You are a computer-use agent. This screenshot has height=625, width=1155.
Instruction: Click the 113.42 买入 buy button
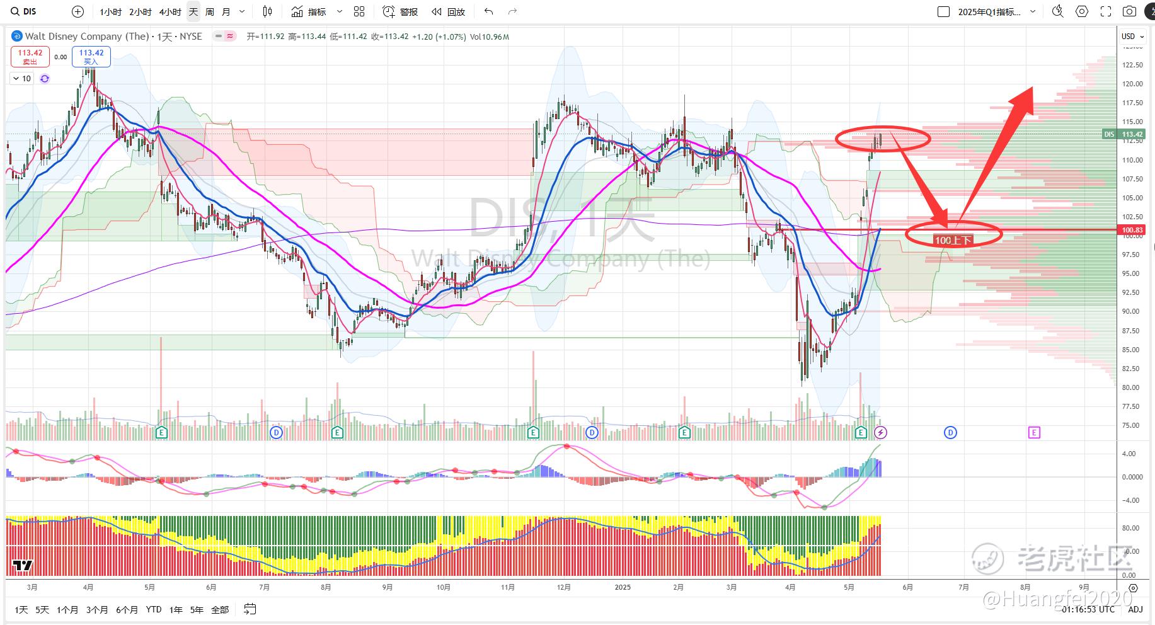click(91, 57)
